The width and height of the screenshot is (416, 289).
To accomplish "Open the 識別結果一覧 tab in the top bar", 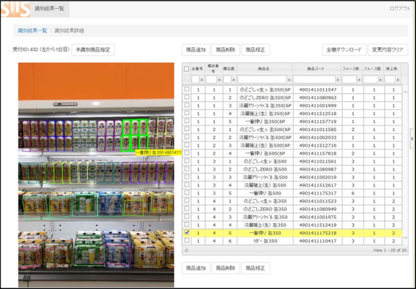I will [50, 9].
